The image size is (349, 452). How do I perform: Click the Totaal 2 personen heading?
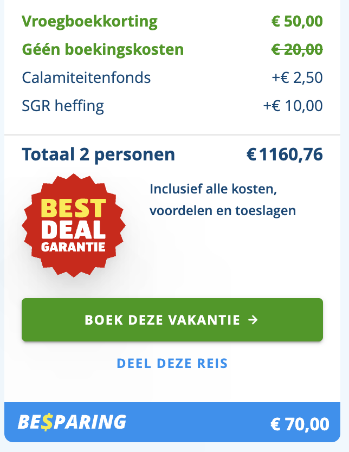[98, 154]
